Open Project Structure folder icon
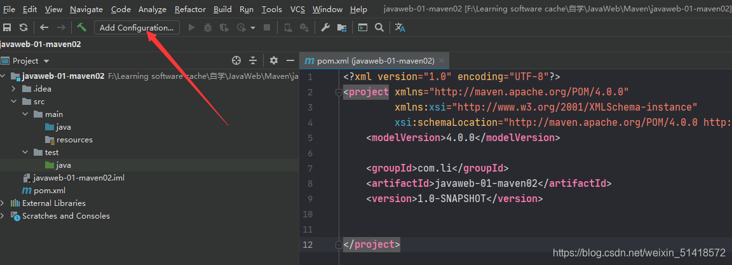The width and height of the screenshot is (732, 265). pyautogui.click(x=342, y=27)
